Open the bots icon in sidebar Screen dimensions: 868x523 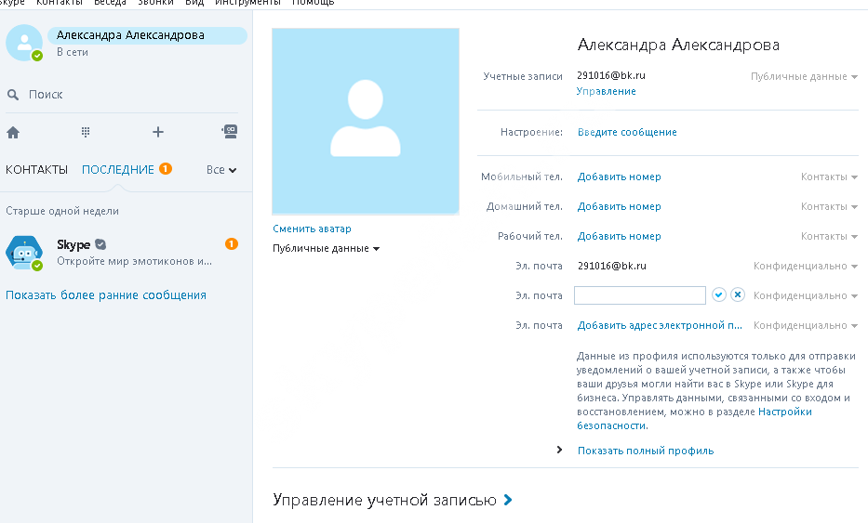click(230, 131)
